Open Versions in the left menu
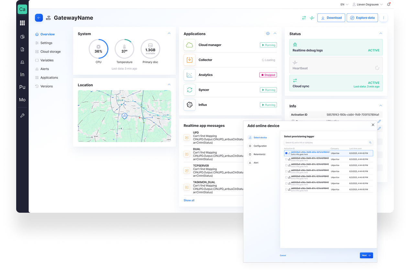This screenshot has height=274, width=410. 44,86
